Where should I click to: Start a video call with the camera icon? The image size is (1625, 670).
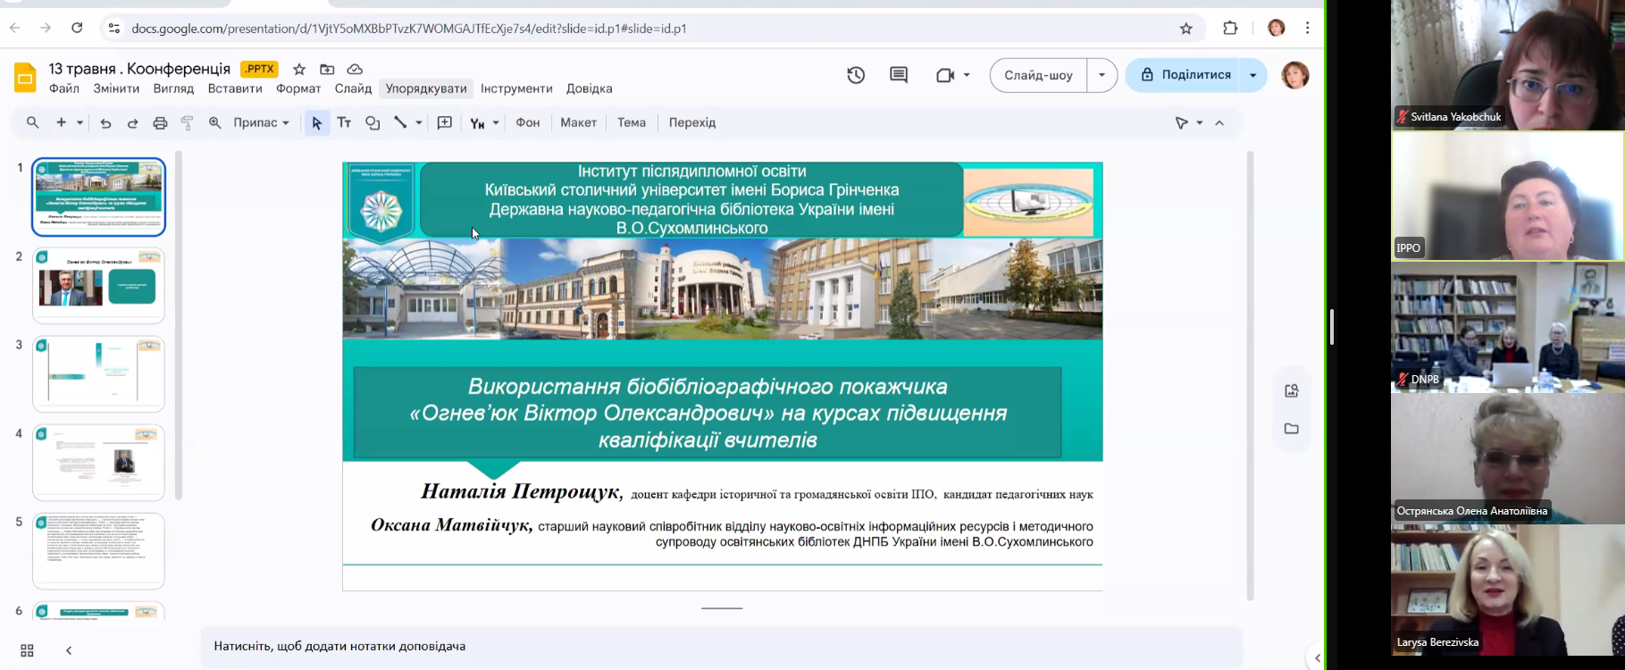(945, 75)
